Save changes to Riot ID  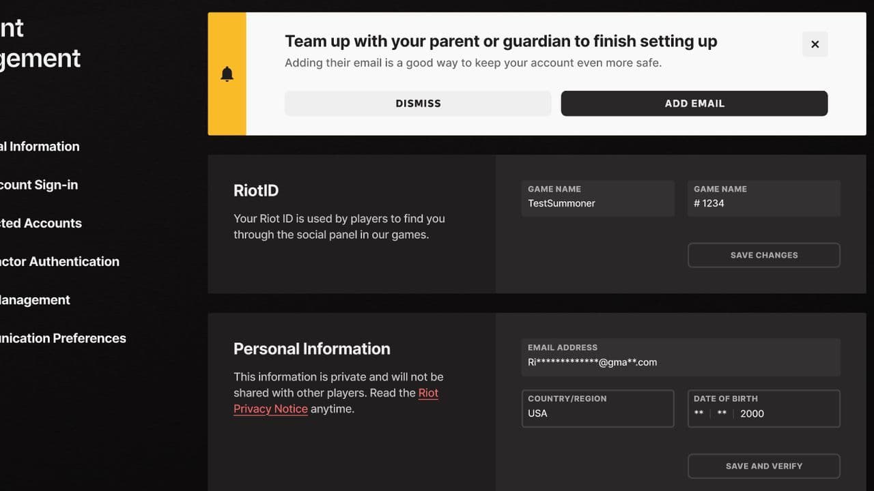click(763, 255)
